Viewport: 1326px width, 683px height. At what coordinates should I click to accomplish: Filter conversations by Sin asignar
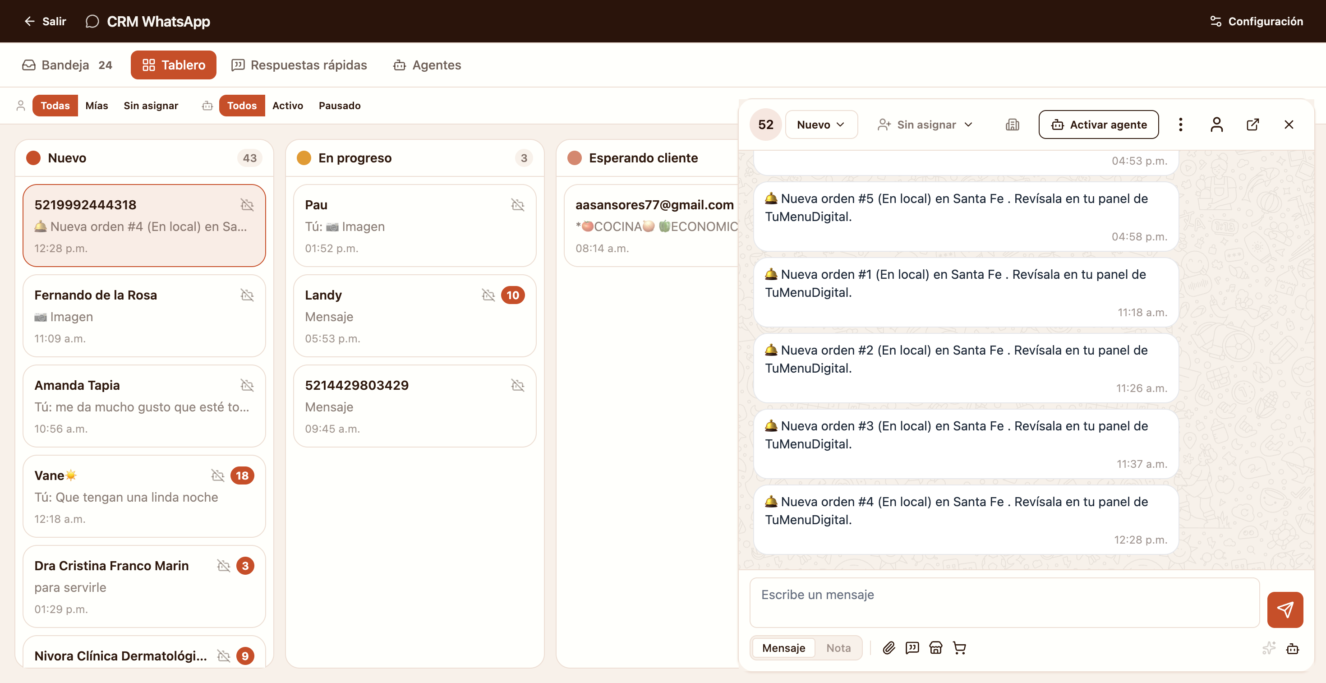(x=150, y=106)
